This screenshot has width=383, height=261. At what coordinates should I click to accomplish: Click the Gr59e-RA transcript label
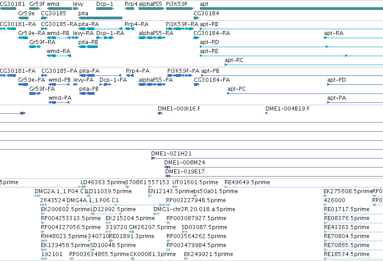click(x=32, y=33)
